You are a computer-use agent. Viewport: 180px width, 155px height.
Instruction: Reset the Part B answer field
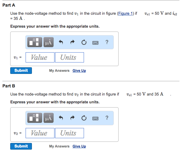84,118
